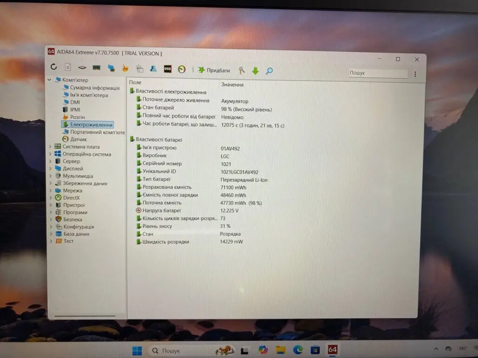Click the Значення column header
The image size is (478, 358).
[x=232, y=85]
